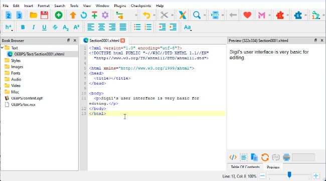Screen dimensions: 326x181
Task: Open the Insert menu
Action: (x=29, y=6)
